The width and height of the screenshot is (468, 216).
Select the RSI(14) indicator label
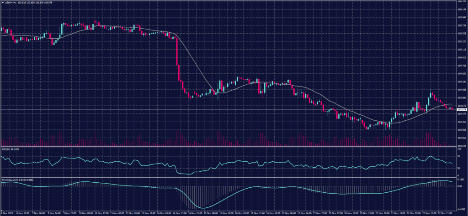coord(6,149)
